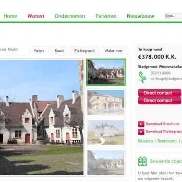The image size is (182, 182).
Task: Click the Bewaarde objecten heading
Action: [166, 161]
